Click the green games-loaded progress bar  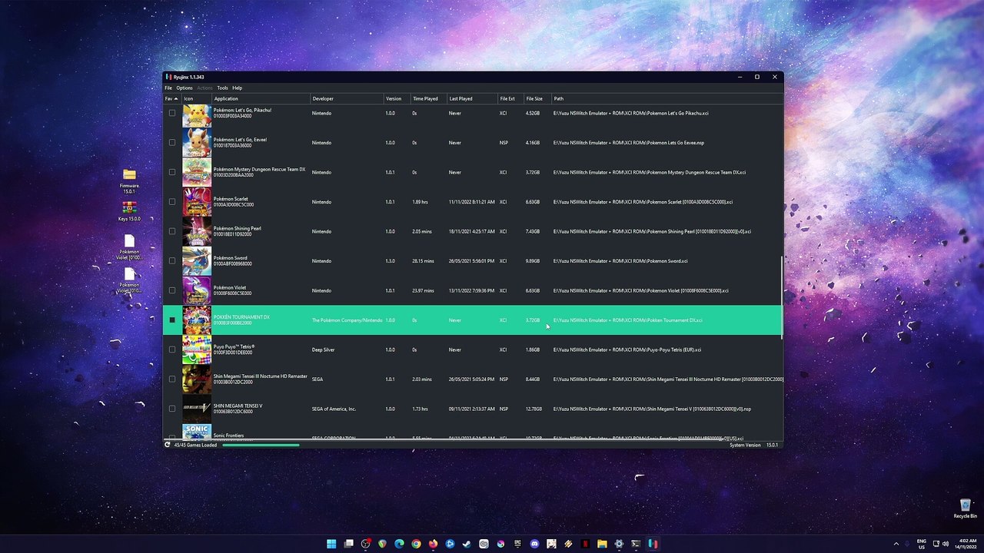click(x=261, y=445)
